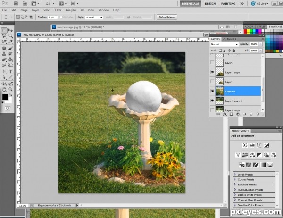Select the Line shape tool
The image size is (283, 218).
[x=11, y=77]
